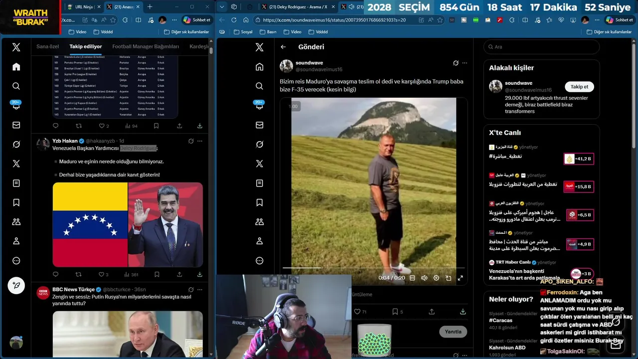Open Grok action on soundwave post

pos(456,63)
